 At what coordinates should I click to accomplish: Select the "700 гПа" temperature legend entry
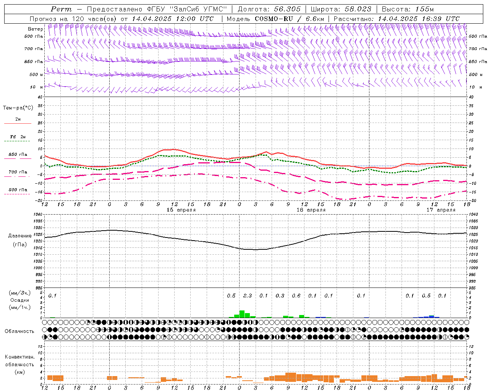pos(18,172)
